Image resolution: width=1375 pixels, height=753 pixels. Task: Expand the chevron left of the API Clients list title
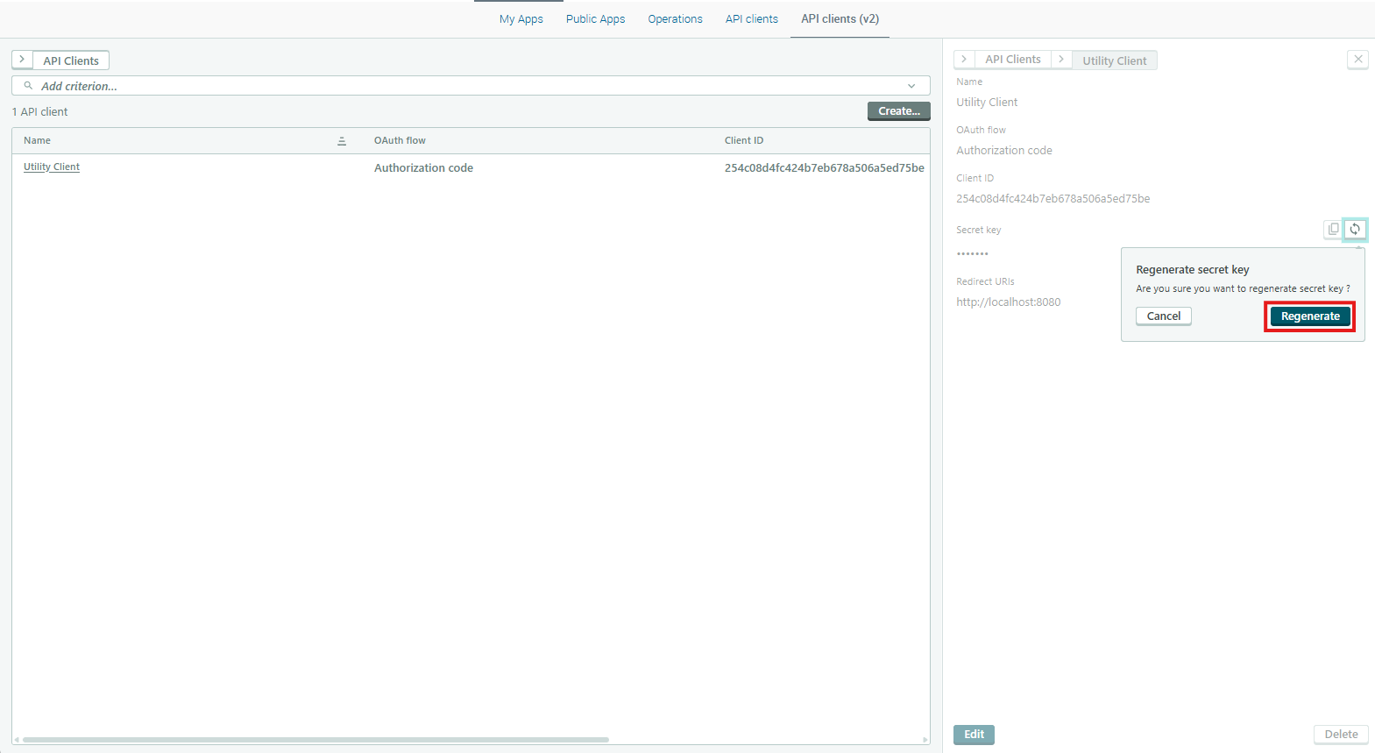(x=22, y=60)
